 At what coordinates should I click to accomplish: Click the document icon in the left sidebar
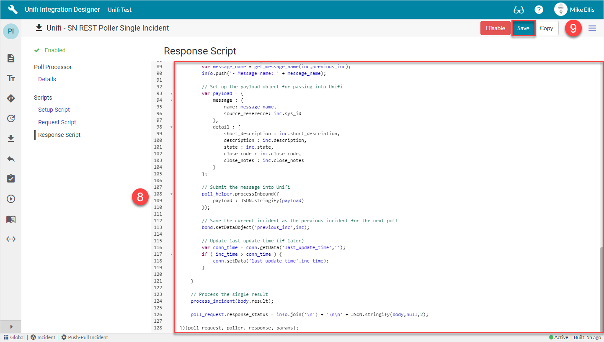[x=11, y=58]
